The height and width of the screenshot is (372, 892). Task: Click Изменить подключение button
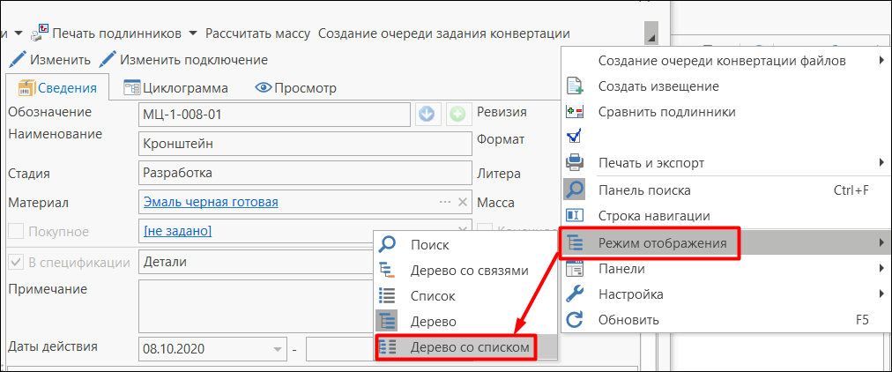(183, 59)
